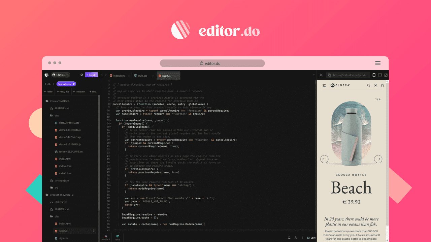The width and height of the screenshot is (431, 242).
Task: Switch preview to desktop view
Action: pos(380,75)
